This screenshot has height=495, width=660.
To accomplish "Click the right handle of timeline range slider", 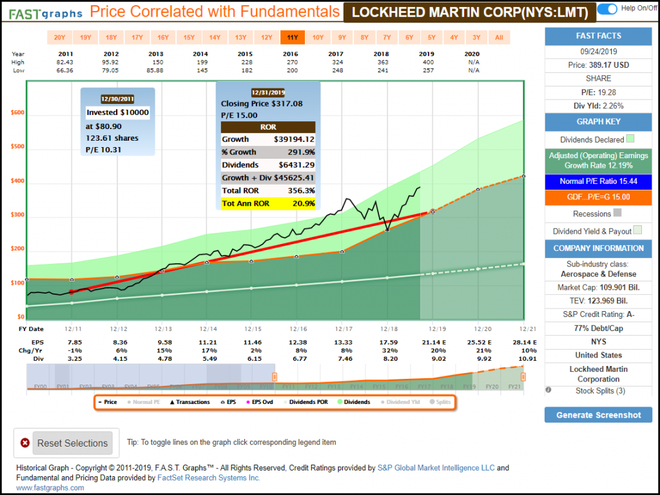I will click(523, 376).
